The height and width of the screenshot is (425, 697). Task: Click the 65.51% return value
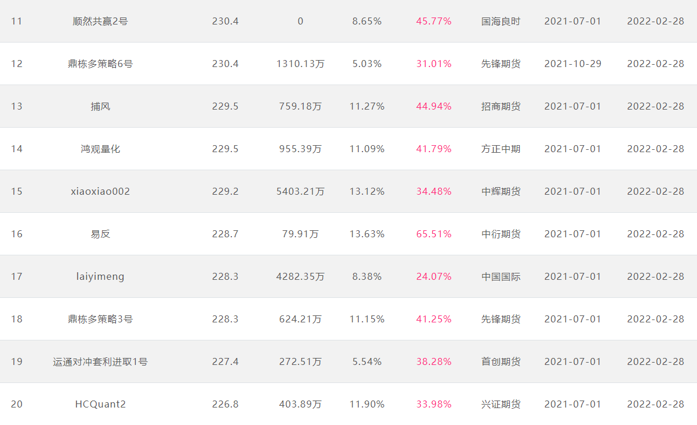click(x=434, y=234)
